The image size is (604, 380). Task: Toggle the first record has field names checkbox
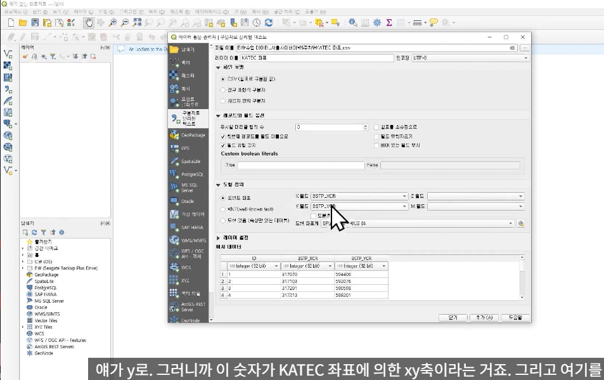point(222,136)
